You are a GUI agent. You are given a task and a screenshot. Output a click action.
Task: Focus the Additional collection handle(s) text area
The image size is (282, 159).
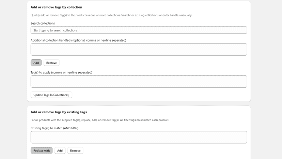pos(139,49)
